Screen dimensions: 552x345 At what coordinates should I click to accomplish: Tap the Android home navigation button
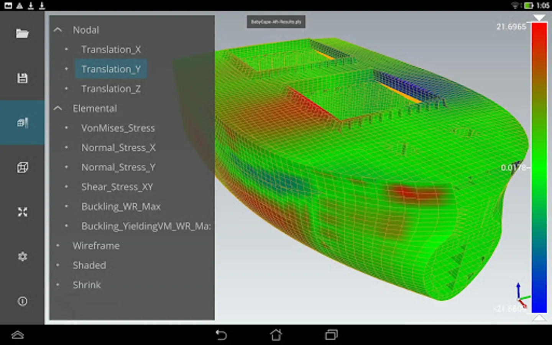pos(276,335)
